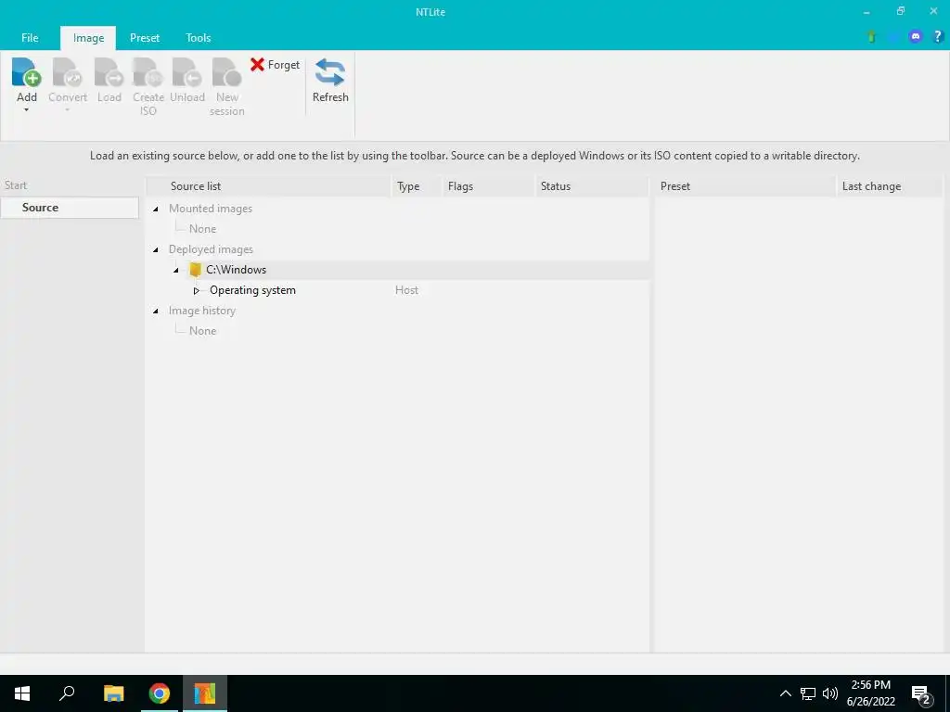950x712 pixels.
Task: Open the Add button dropdown arrow
Action: [x=27, y=110]
